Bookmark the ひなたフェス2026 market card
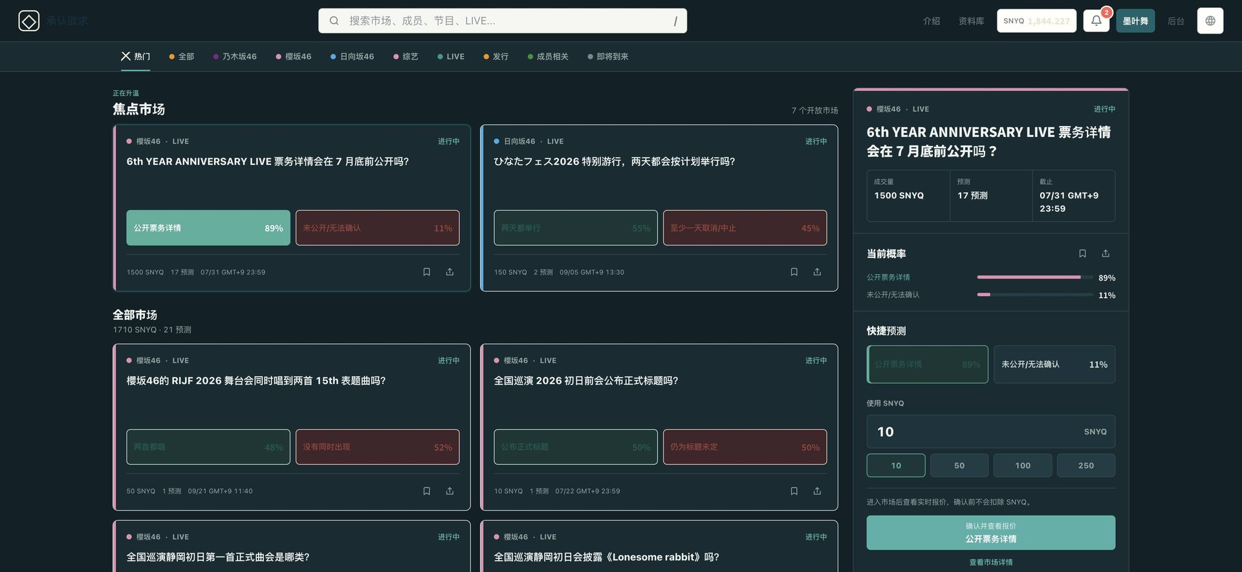1242x572 pixels. pos(794,272)
